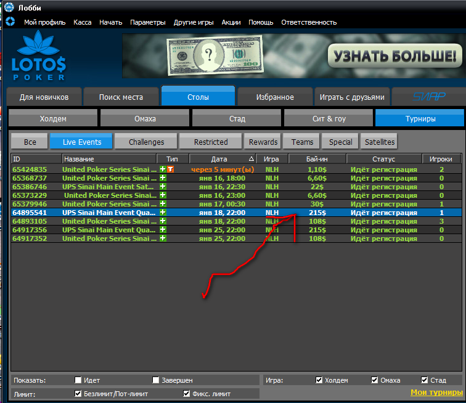Click green plus icon in row 64917352
466x403 pixels.
point(163,238)
